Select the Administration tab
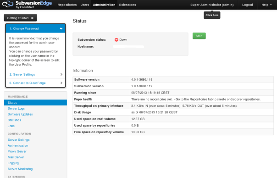 (x=104, y=5)
